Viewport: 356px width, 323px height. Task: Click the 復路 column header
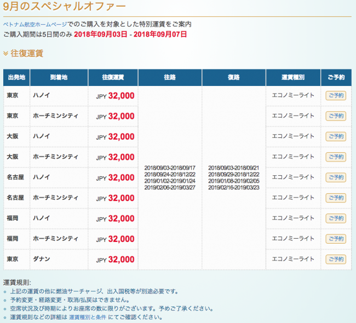click(x=234, y=77)
